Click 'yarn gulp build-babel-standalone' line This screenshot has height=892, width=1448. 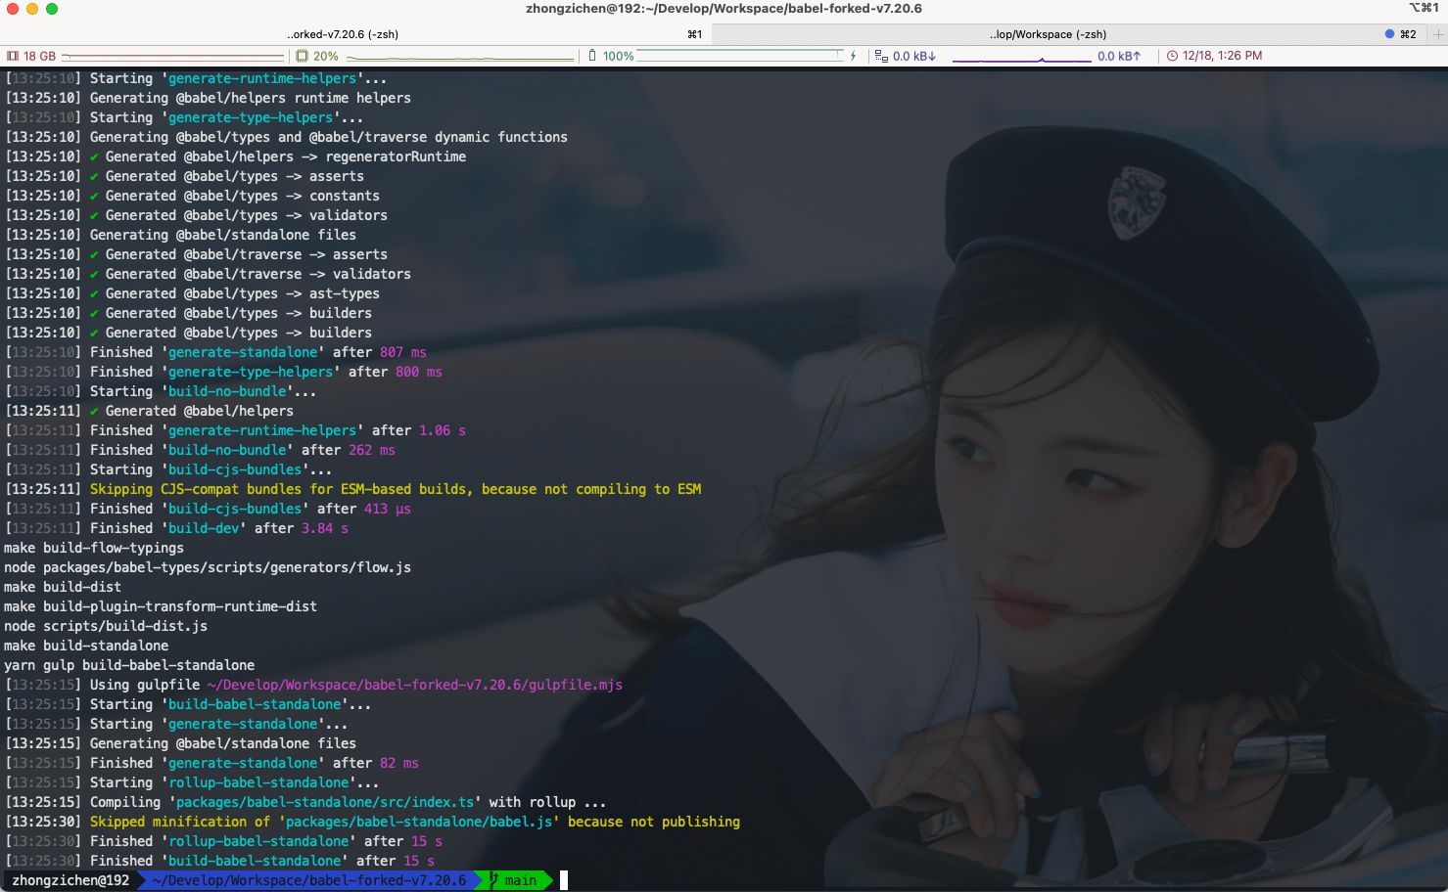[129, 665]
